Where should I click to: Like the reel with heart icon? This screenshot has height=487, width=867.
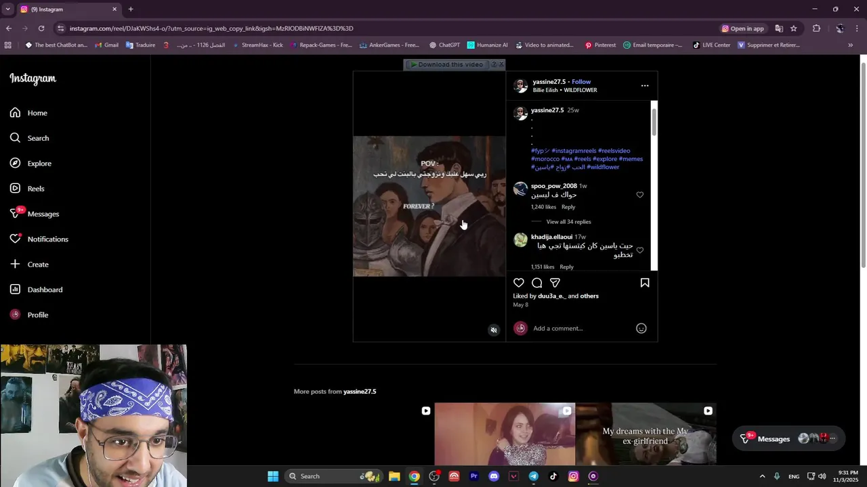tap(519, 283)
